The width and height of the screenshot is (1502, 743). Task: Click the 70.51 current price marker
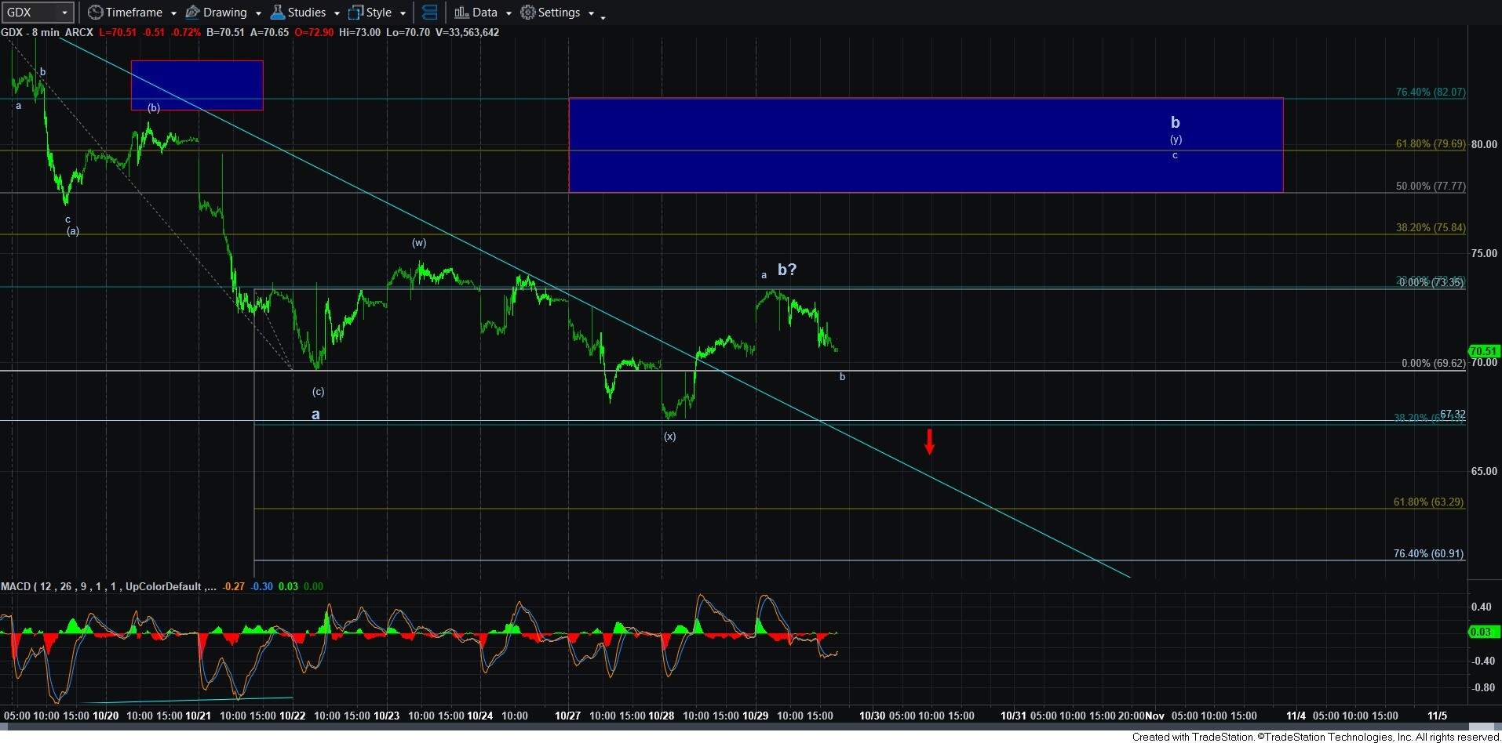[1483, 351]
